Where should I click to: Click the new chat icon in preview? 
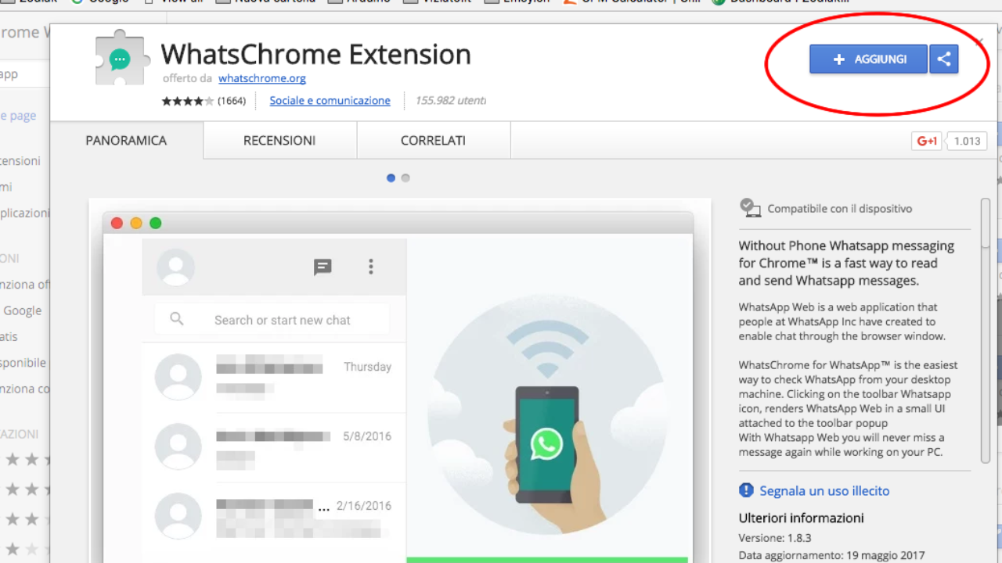[323, 267]
